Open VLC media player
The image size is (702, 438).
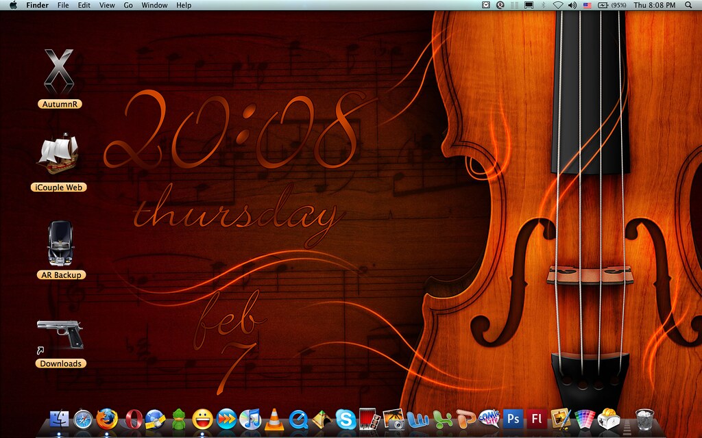(273, 419)
